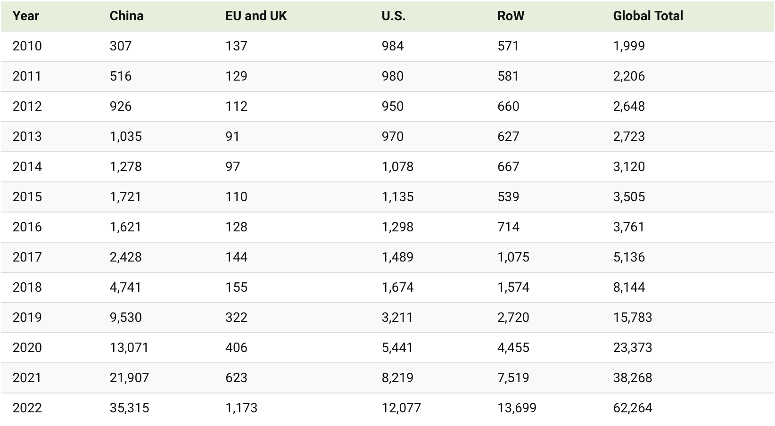Select the 2018 Global Total value 8,144

click(x=629, y=287)
